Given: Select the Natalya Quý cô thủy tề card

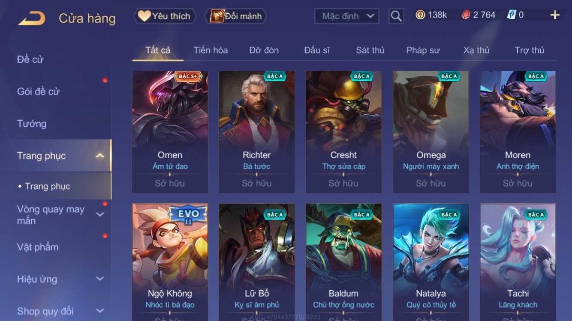Looking at the screenshot, I should pos(431,262).
